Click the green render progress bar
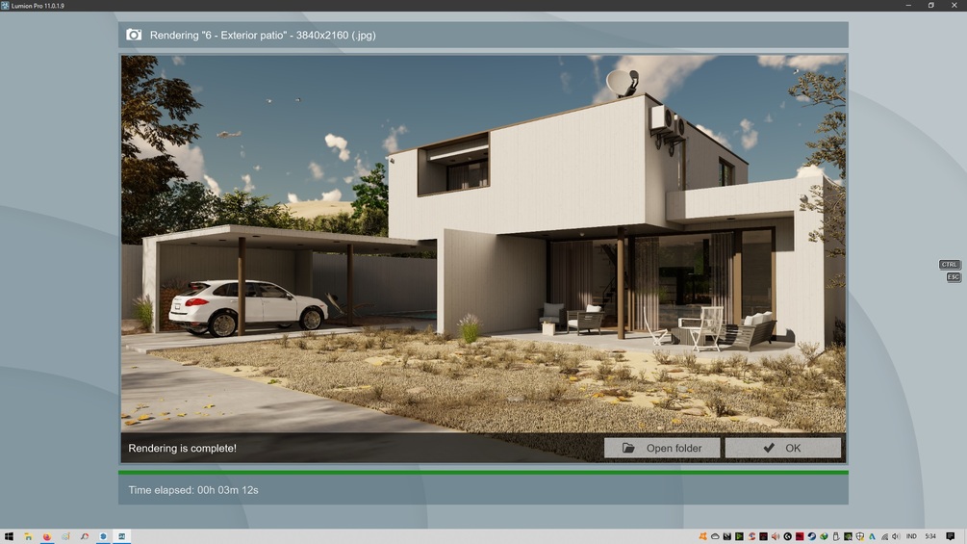Image resolution: width=967 pixels, height=544 pixels. [483, 473]
